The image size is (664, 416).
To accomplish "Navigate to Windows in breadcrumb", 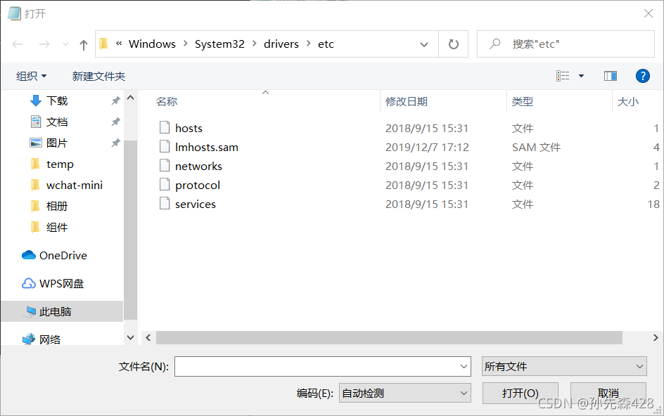I will point(152,44).
